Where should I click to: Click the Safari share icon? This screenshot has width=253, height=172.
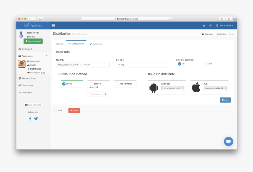222,19
